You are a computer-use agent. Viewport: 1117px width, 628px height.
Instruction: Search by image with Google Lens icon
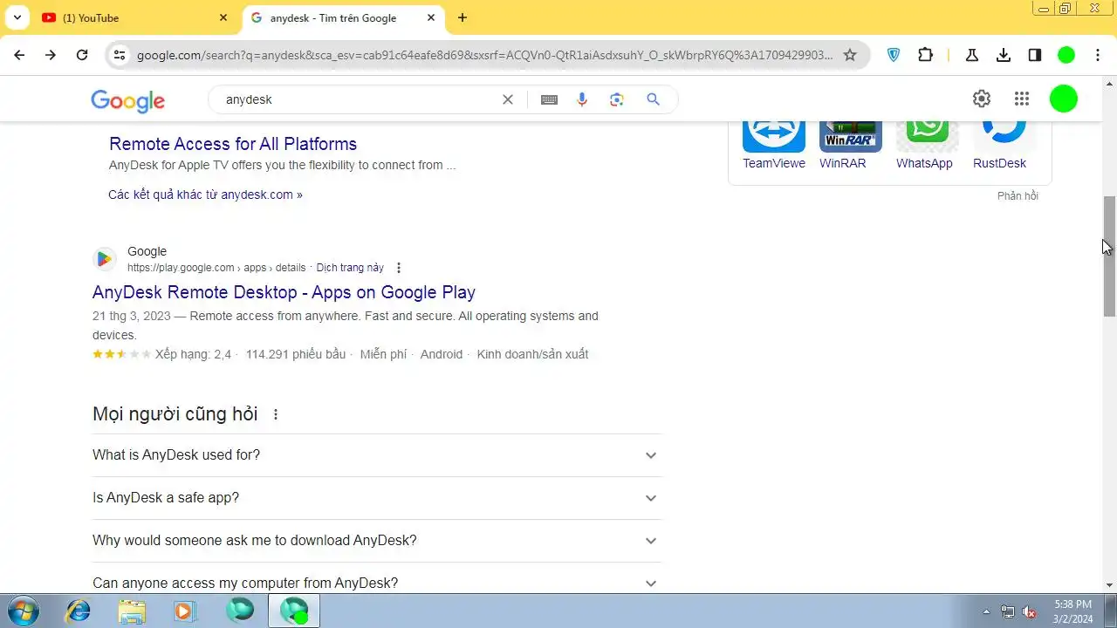coord(617,99)
